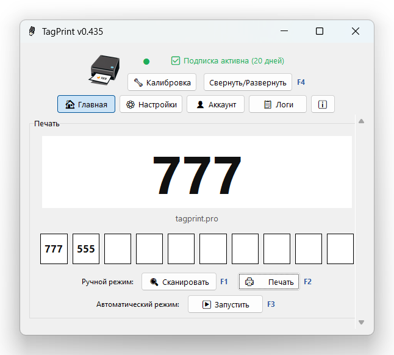
Task: Click the scrollbar down arrow
Action: click(361, 322)
